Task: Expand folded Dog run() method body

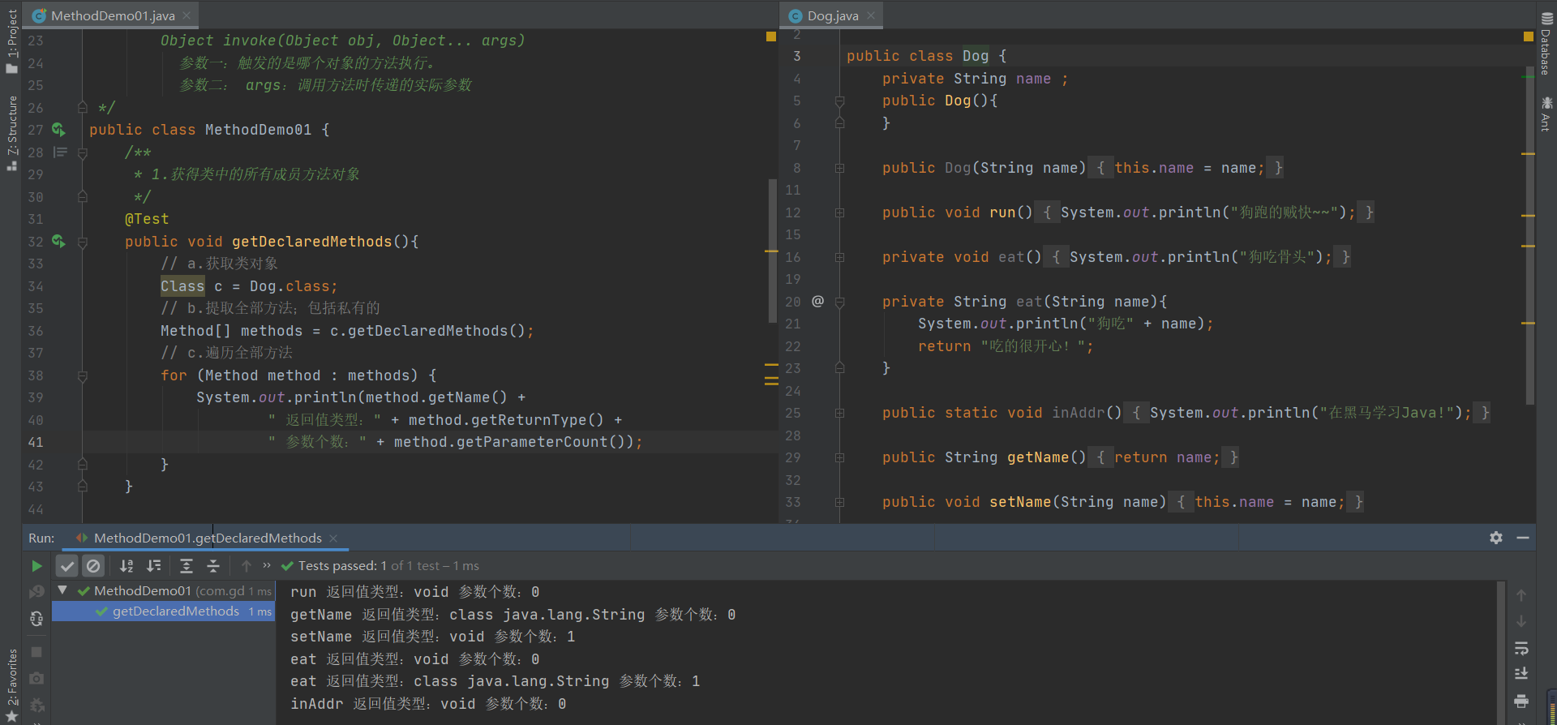Action: (839, 212)
